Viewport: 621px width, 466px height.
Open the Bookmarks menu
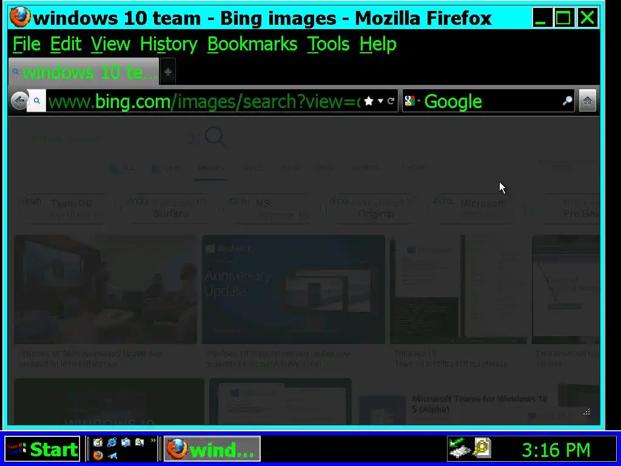(252, 44)
